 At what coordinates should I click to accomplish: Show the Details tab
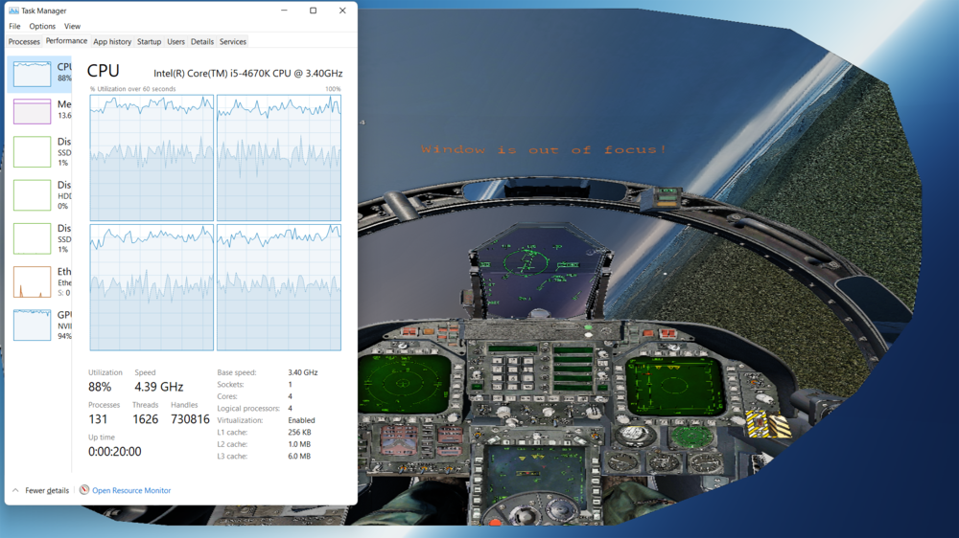click(x=201, y=41)
